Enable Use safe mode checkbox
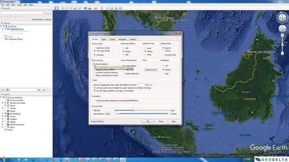This screenshot has height=162, width=289. 163,55
